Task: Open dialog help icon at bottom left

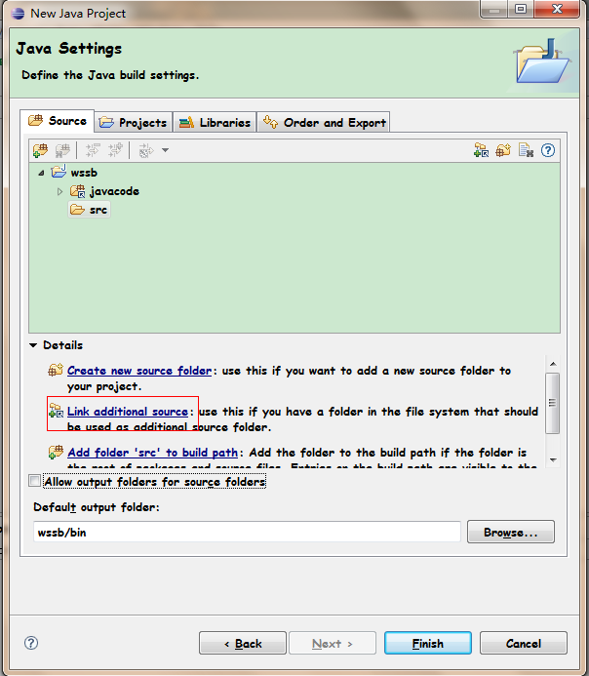Action: point(31,643)
